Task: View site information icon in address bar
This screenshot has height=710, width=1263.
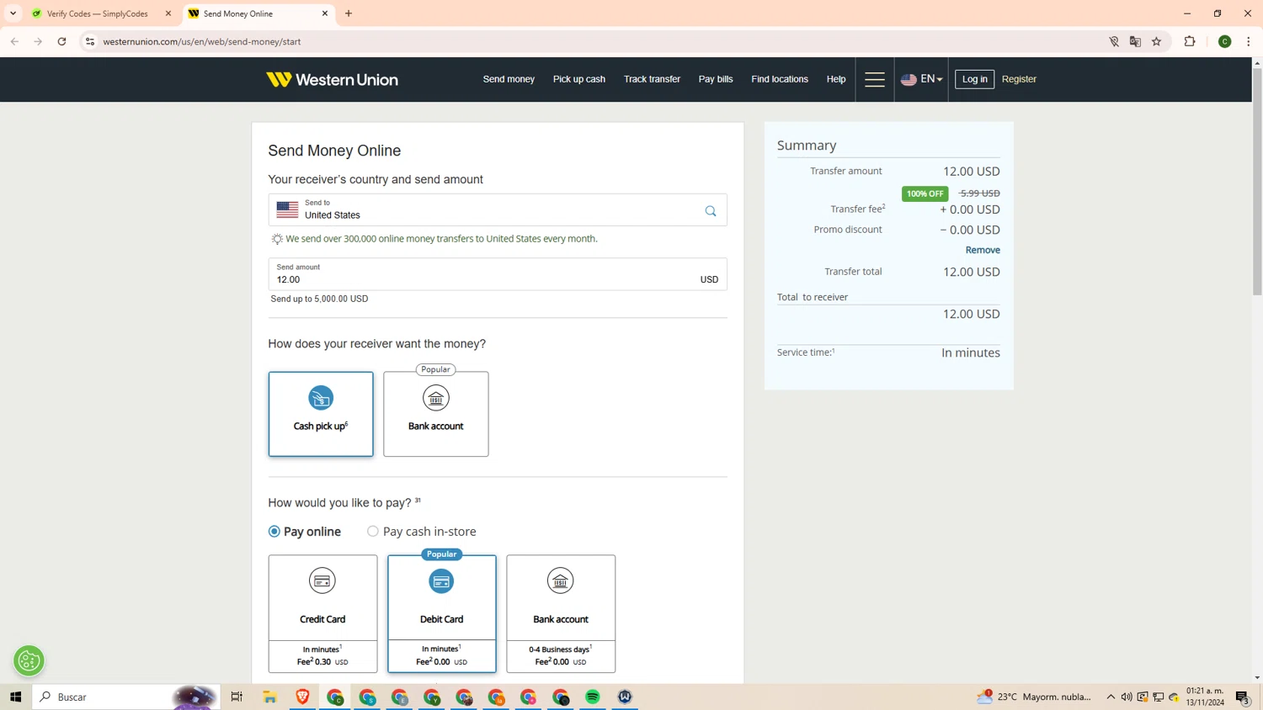Action: (90, 41)
